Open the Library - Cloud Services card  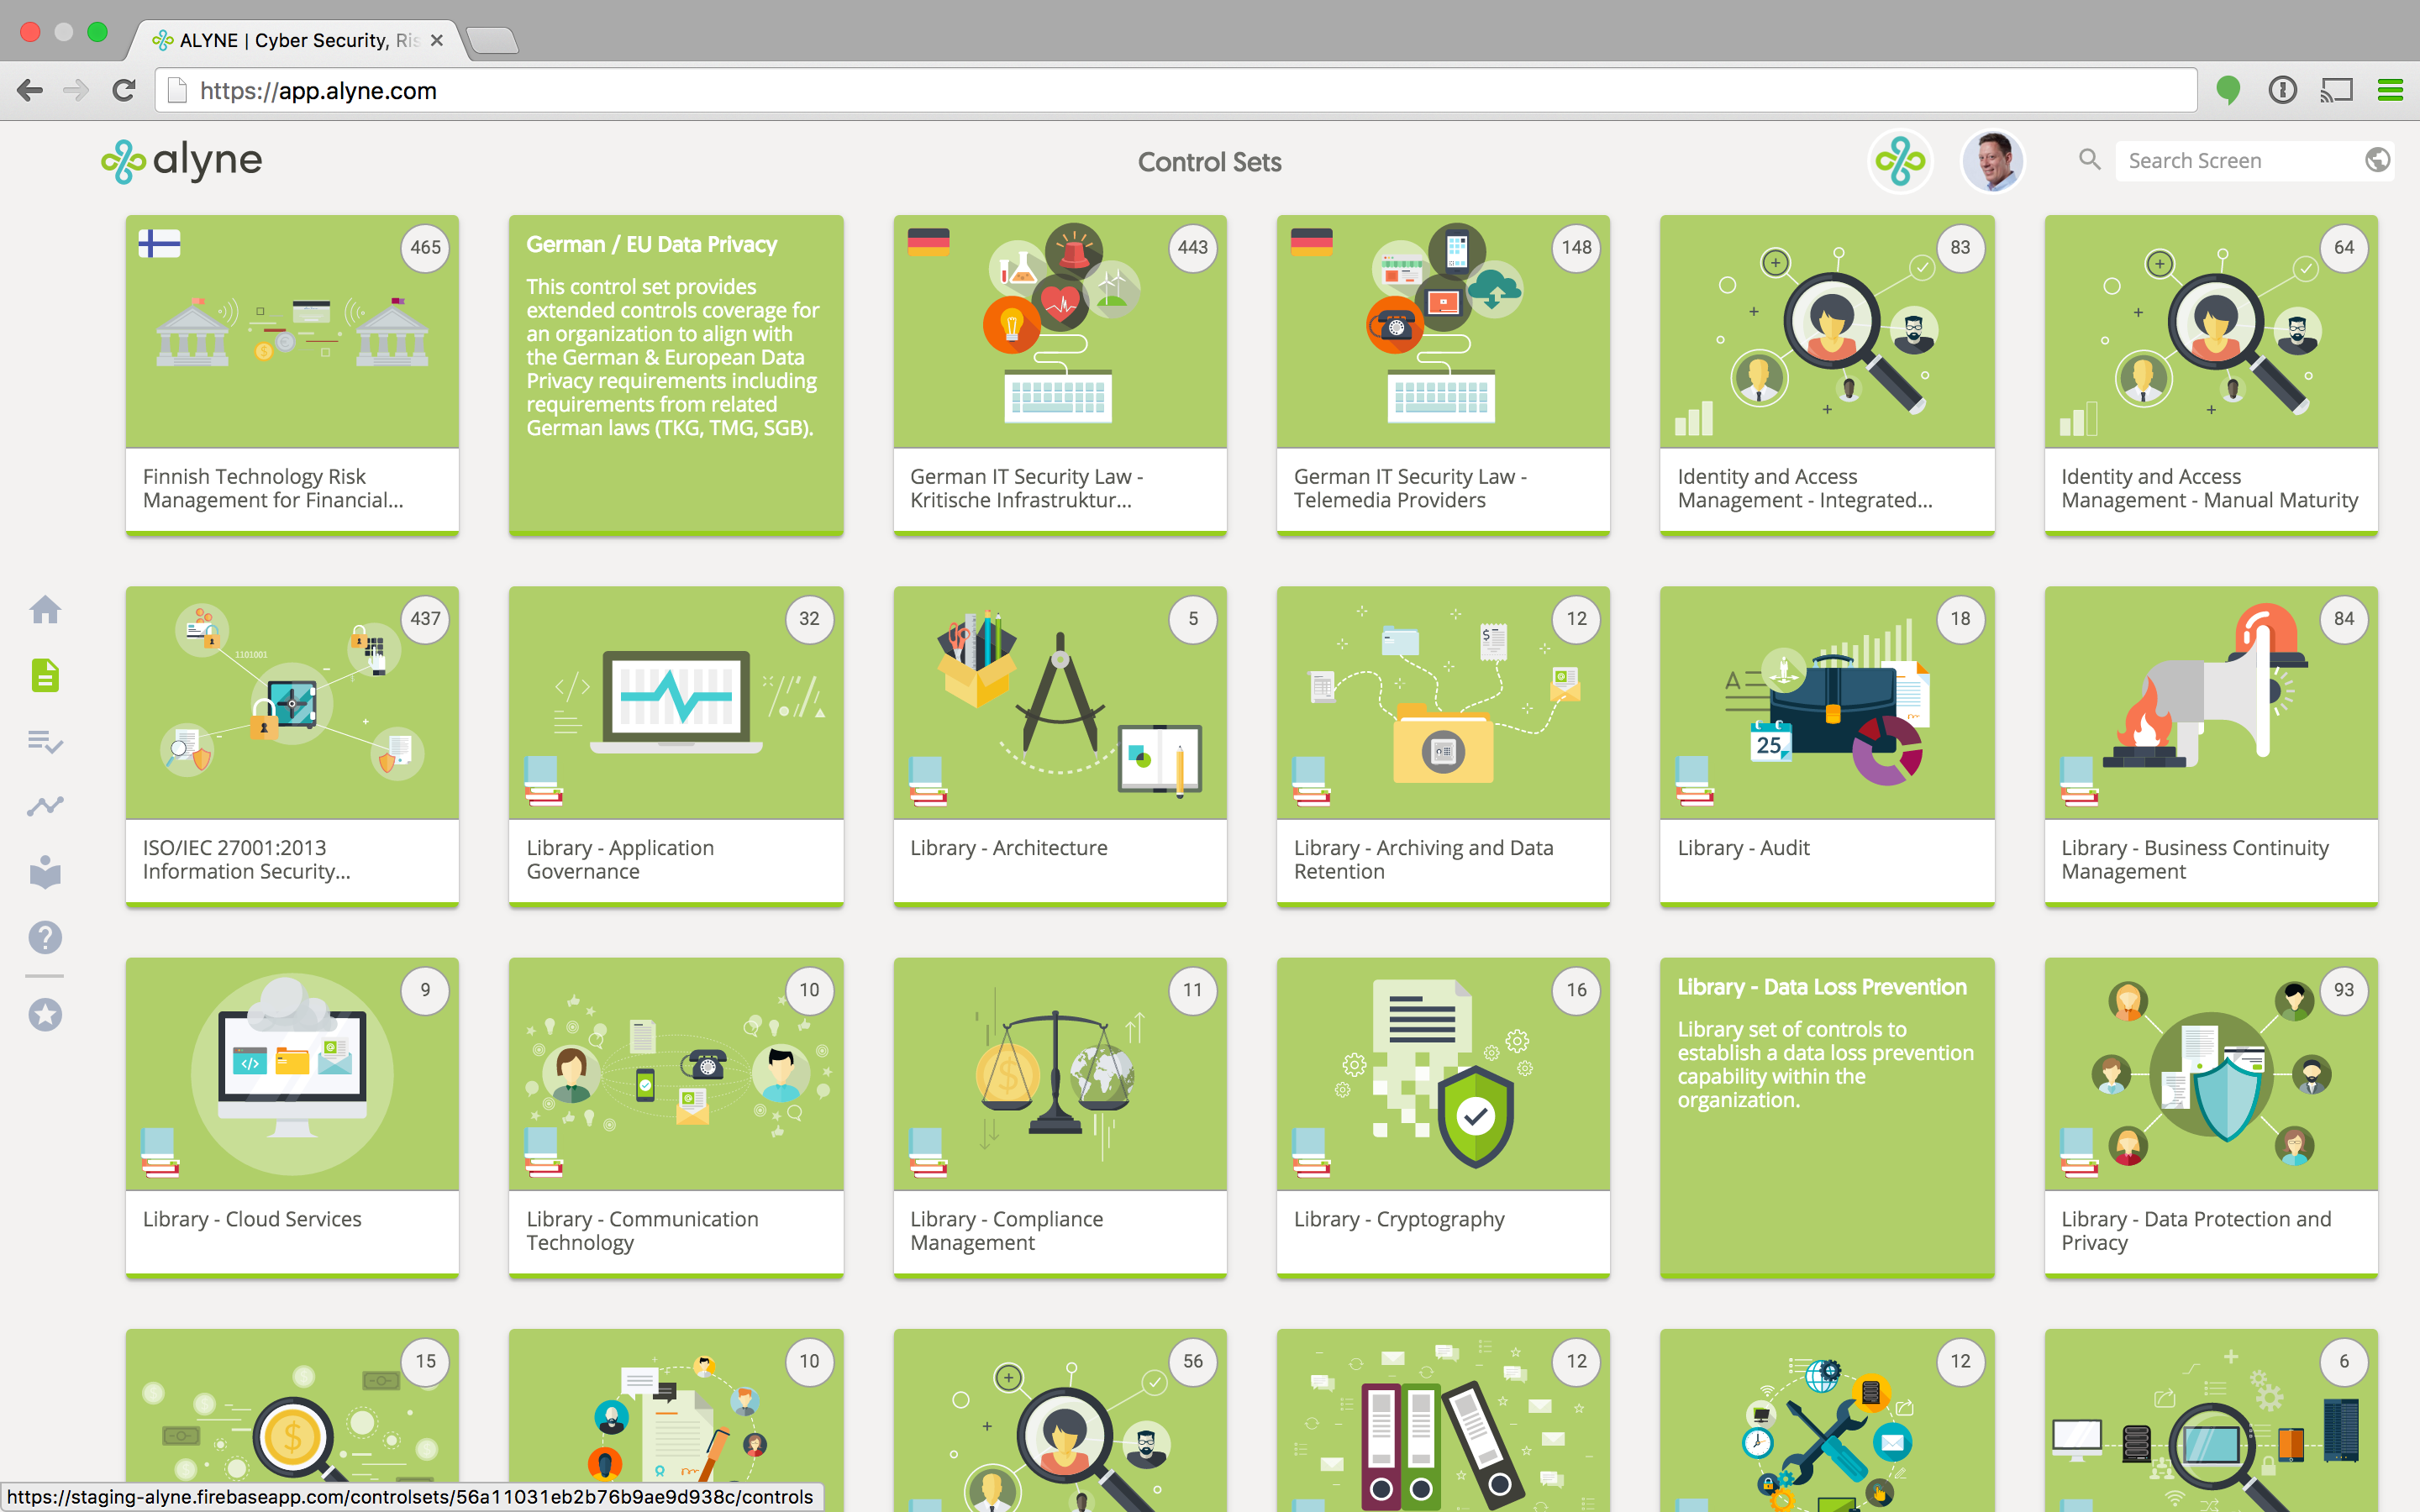(292, 1116)
